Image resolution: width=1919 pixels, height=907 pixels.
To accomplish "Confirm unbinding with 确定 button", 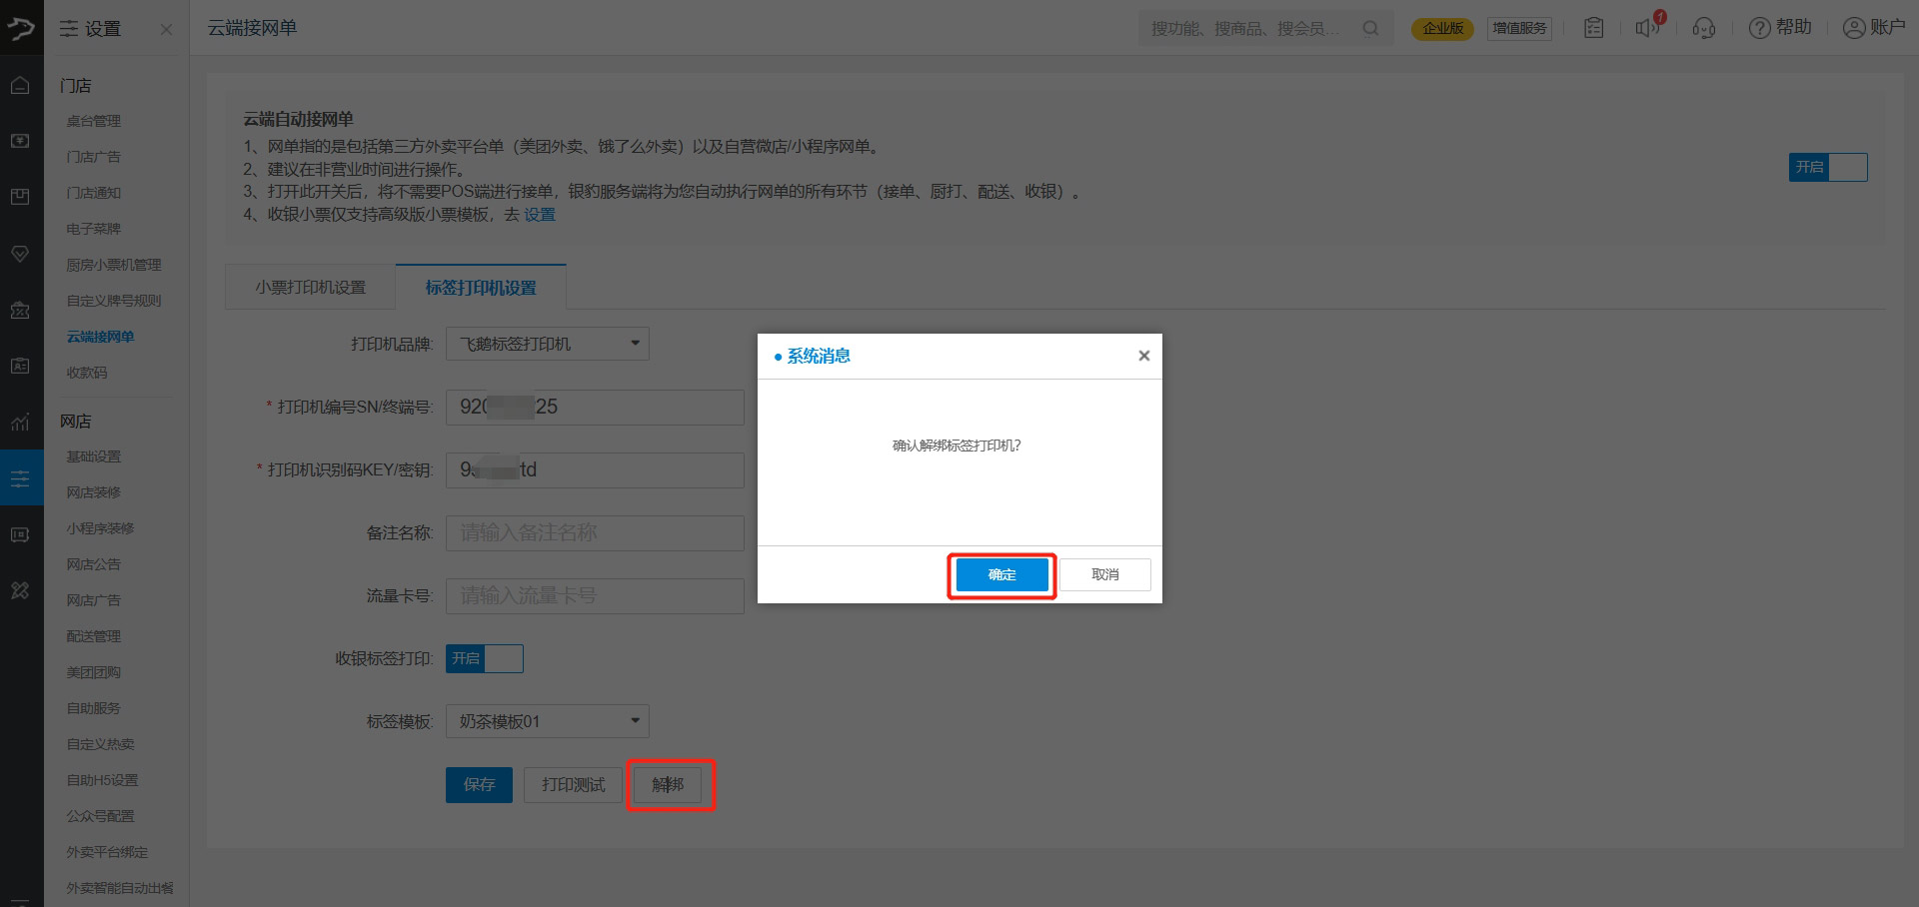I will 1001,574.
